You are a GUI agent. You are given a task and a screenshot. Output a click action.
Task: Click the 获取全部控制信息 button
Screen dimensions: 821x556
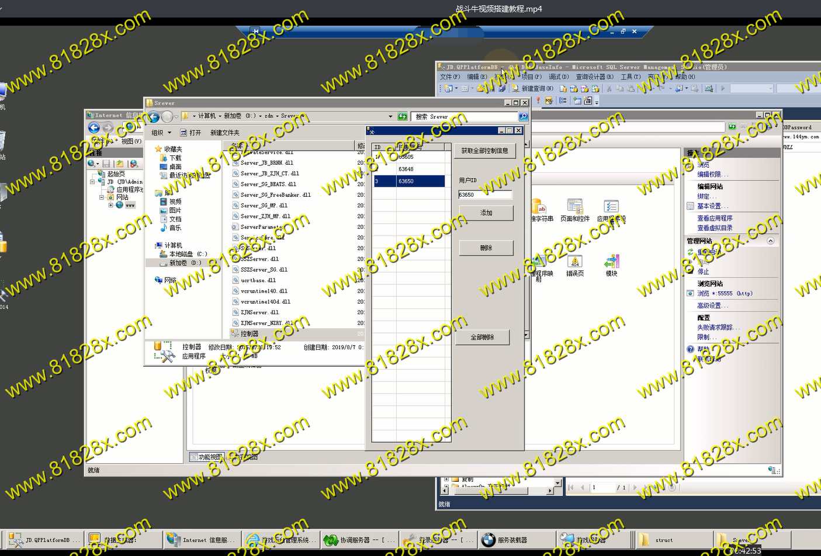point(484,151)
